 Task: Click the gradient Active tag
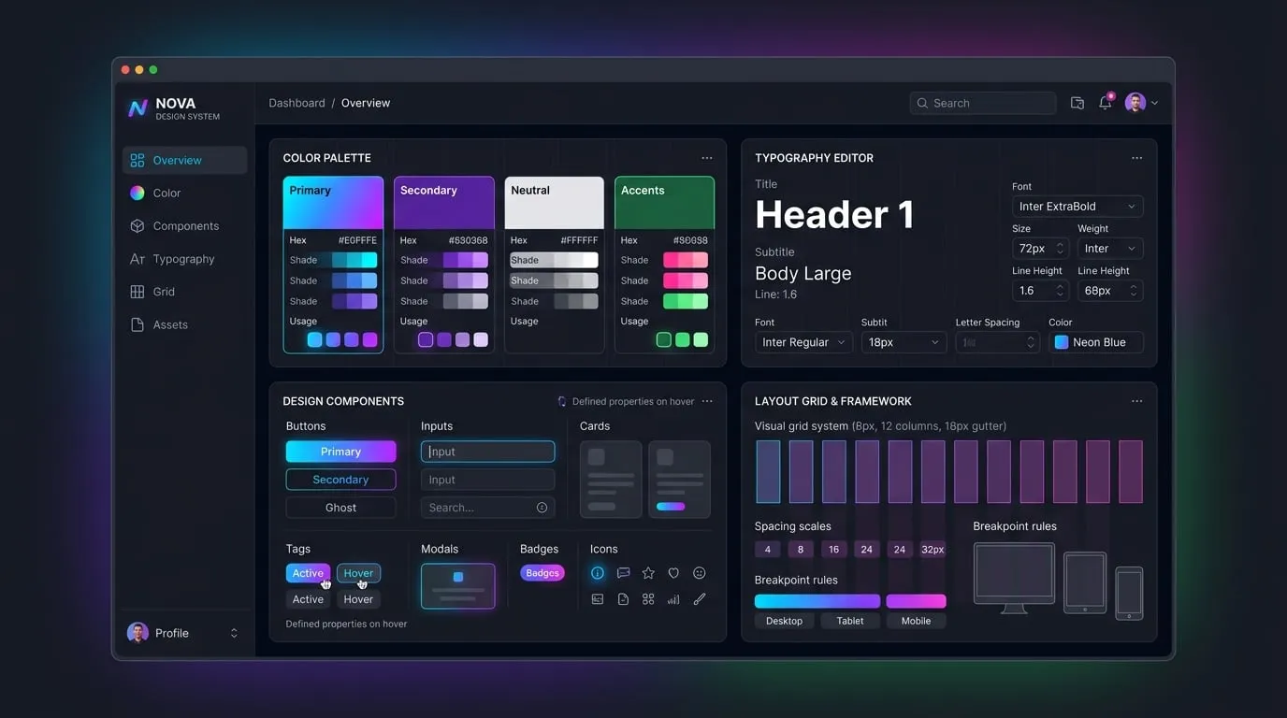[x=308, y=573]
